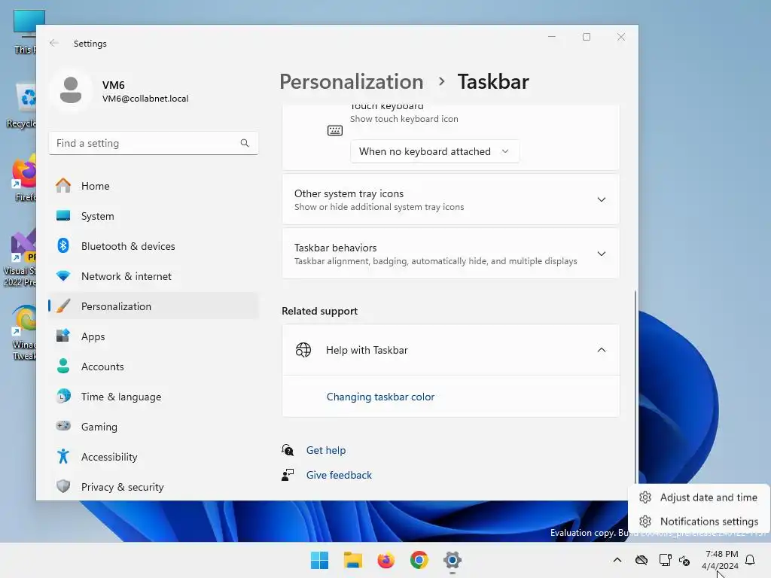Open Bluetooth & devices settings

[x=154, y=246]
